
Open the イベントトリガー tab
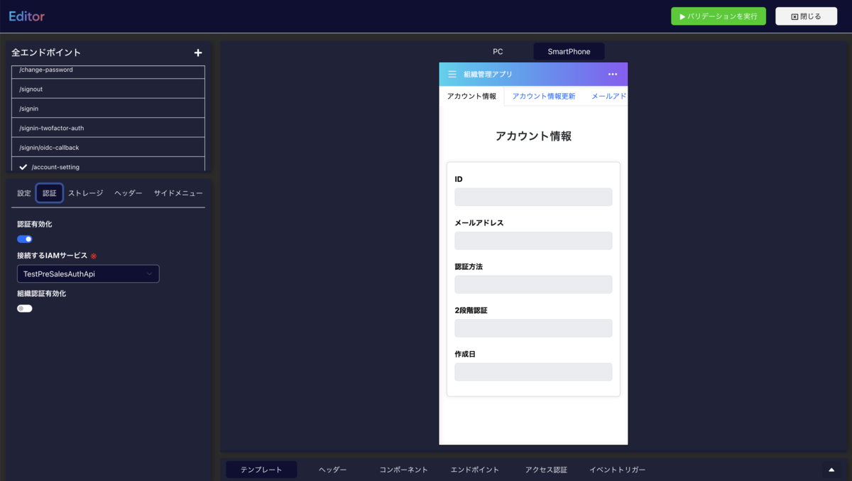(617, 470)
